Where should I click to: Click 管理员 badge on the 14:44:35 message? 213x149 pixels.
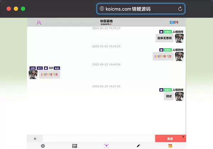(168, 50)
